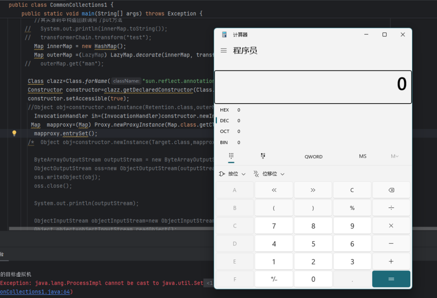This screenshot has width=437, height=298.
Task: Click the open parenthesis key
Action: pyautogui.click(x=274, y=208)
